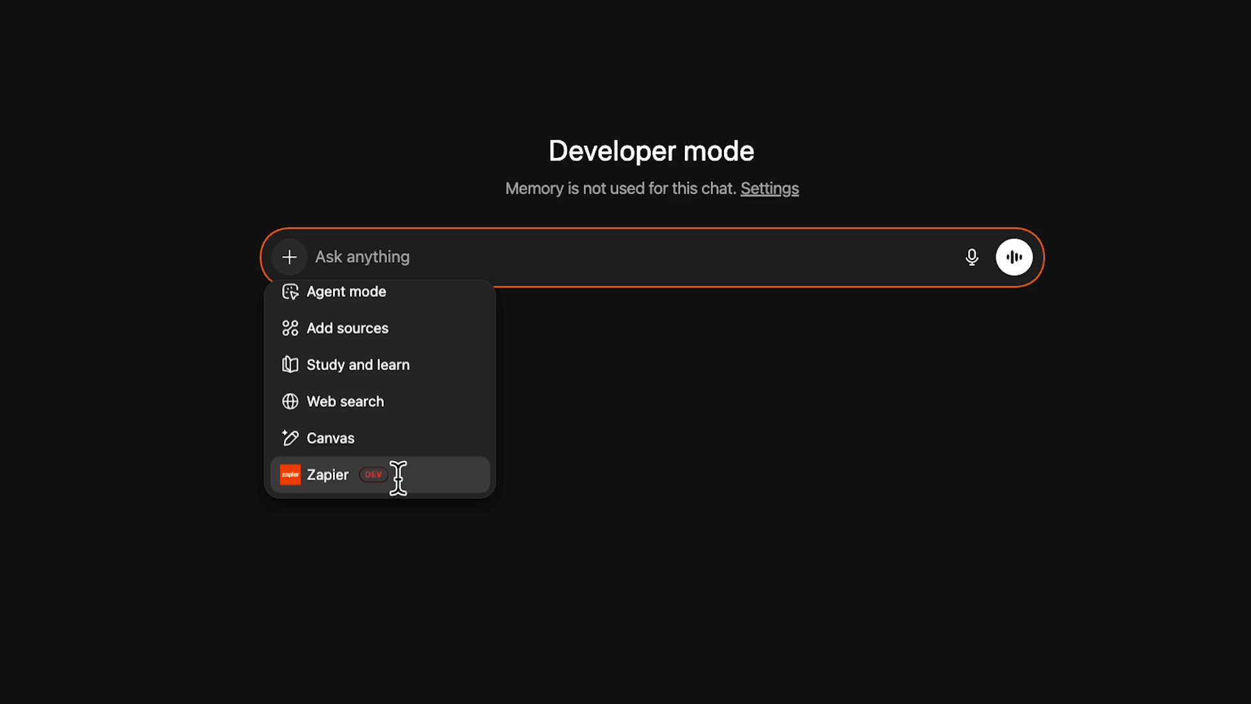Start dictation with the microphone icon
This screenshot has width=1251, height=704.
(x=971, y=257)
